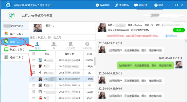Screen dimensions: 187x102
Task: Select the 160(3) total cell
Action: (89, 79)
